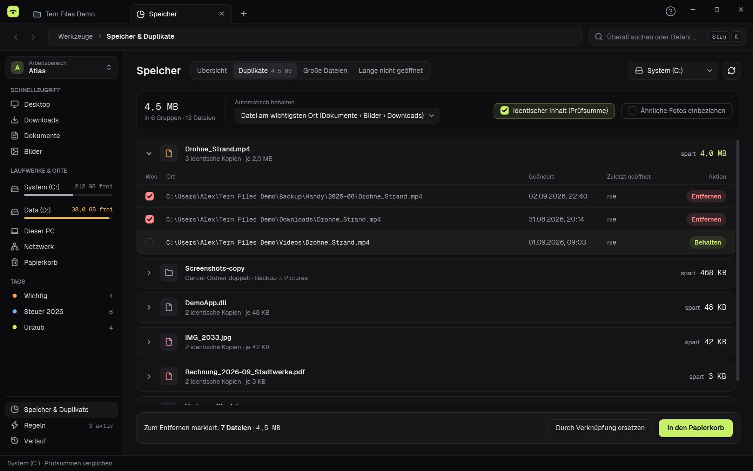Image resolution: width=753 pixels, height=471 pixels.
Task: Expand the DemoApp.dll group
Action: coord(149,307)
